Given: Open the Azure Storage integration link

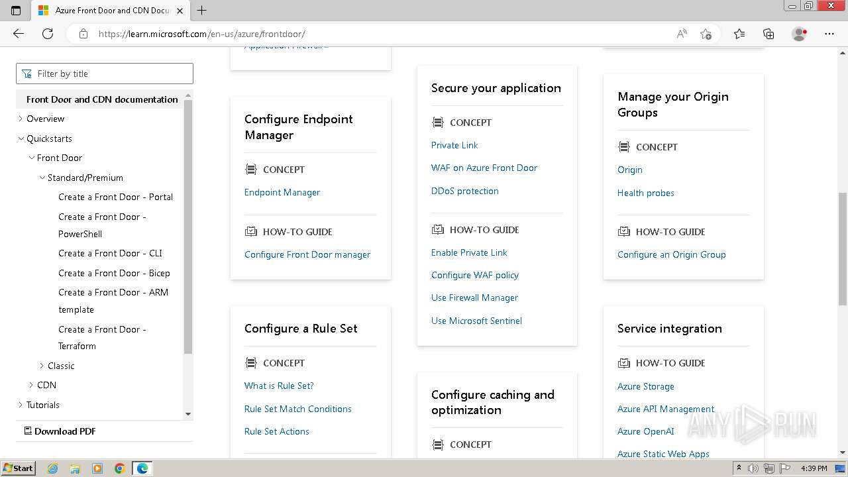Looking at the screenshot, I should pos(646,386).
